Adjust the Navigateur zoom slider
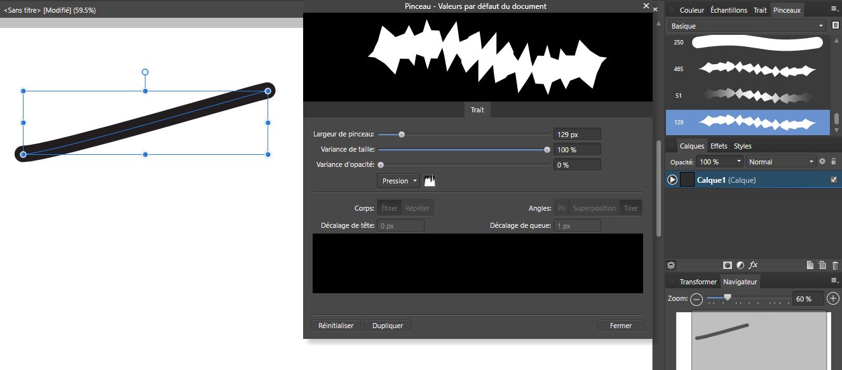842x370 pixels. pyautogui.click(x=728, y=297)
